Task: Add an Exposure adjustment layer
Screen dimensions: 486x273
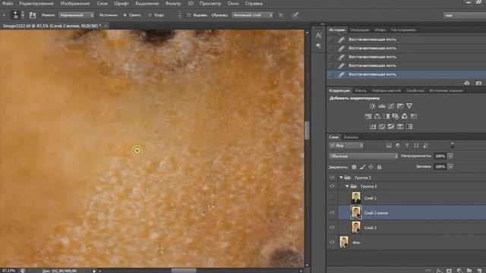Action: point(400,106)
